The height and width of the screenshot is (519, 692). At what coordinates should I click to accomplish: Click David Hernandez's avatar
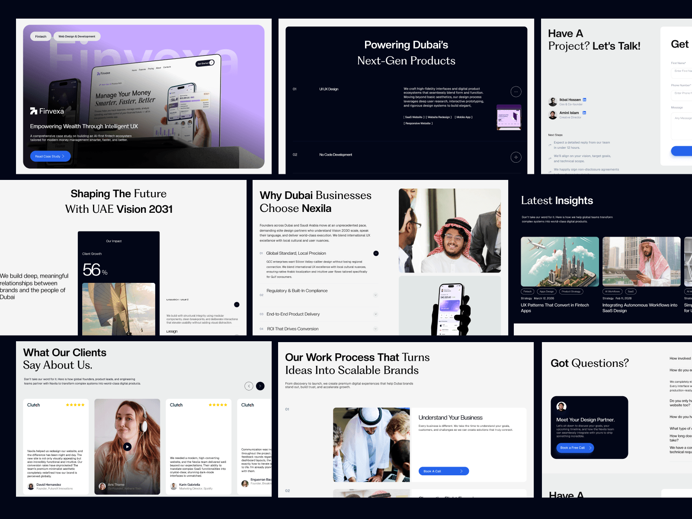pos(31,487)
